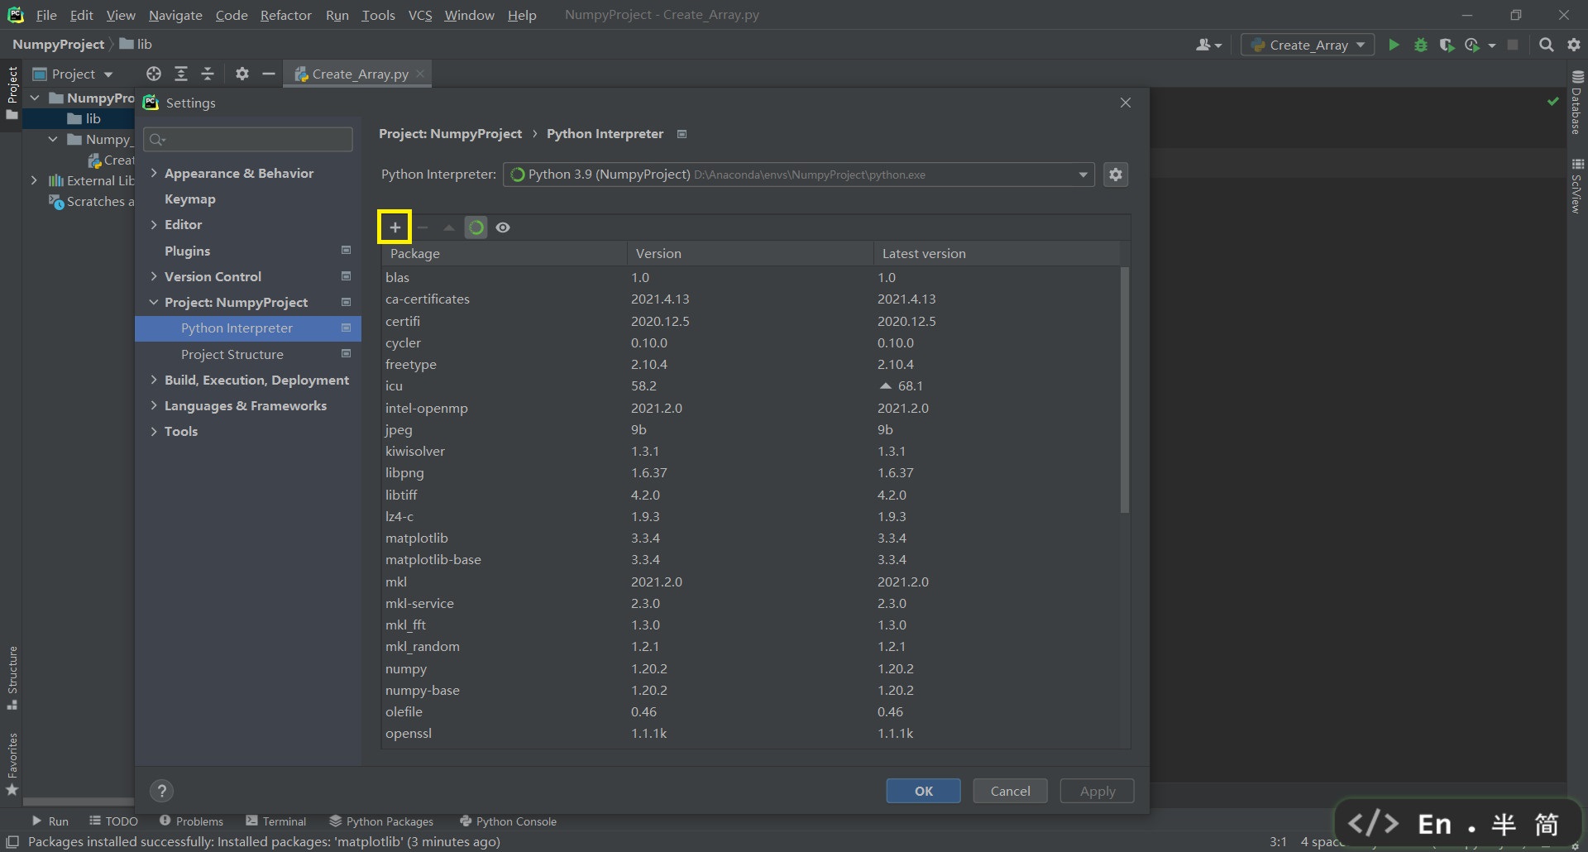
Task: Switch to the Create_Array.py editor tab
Action: 359,74
